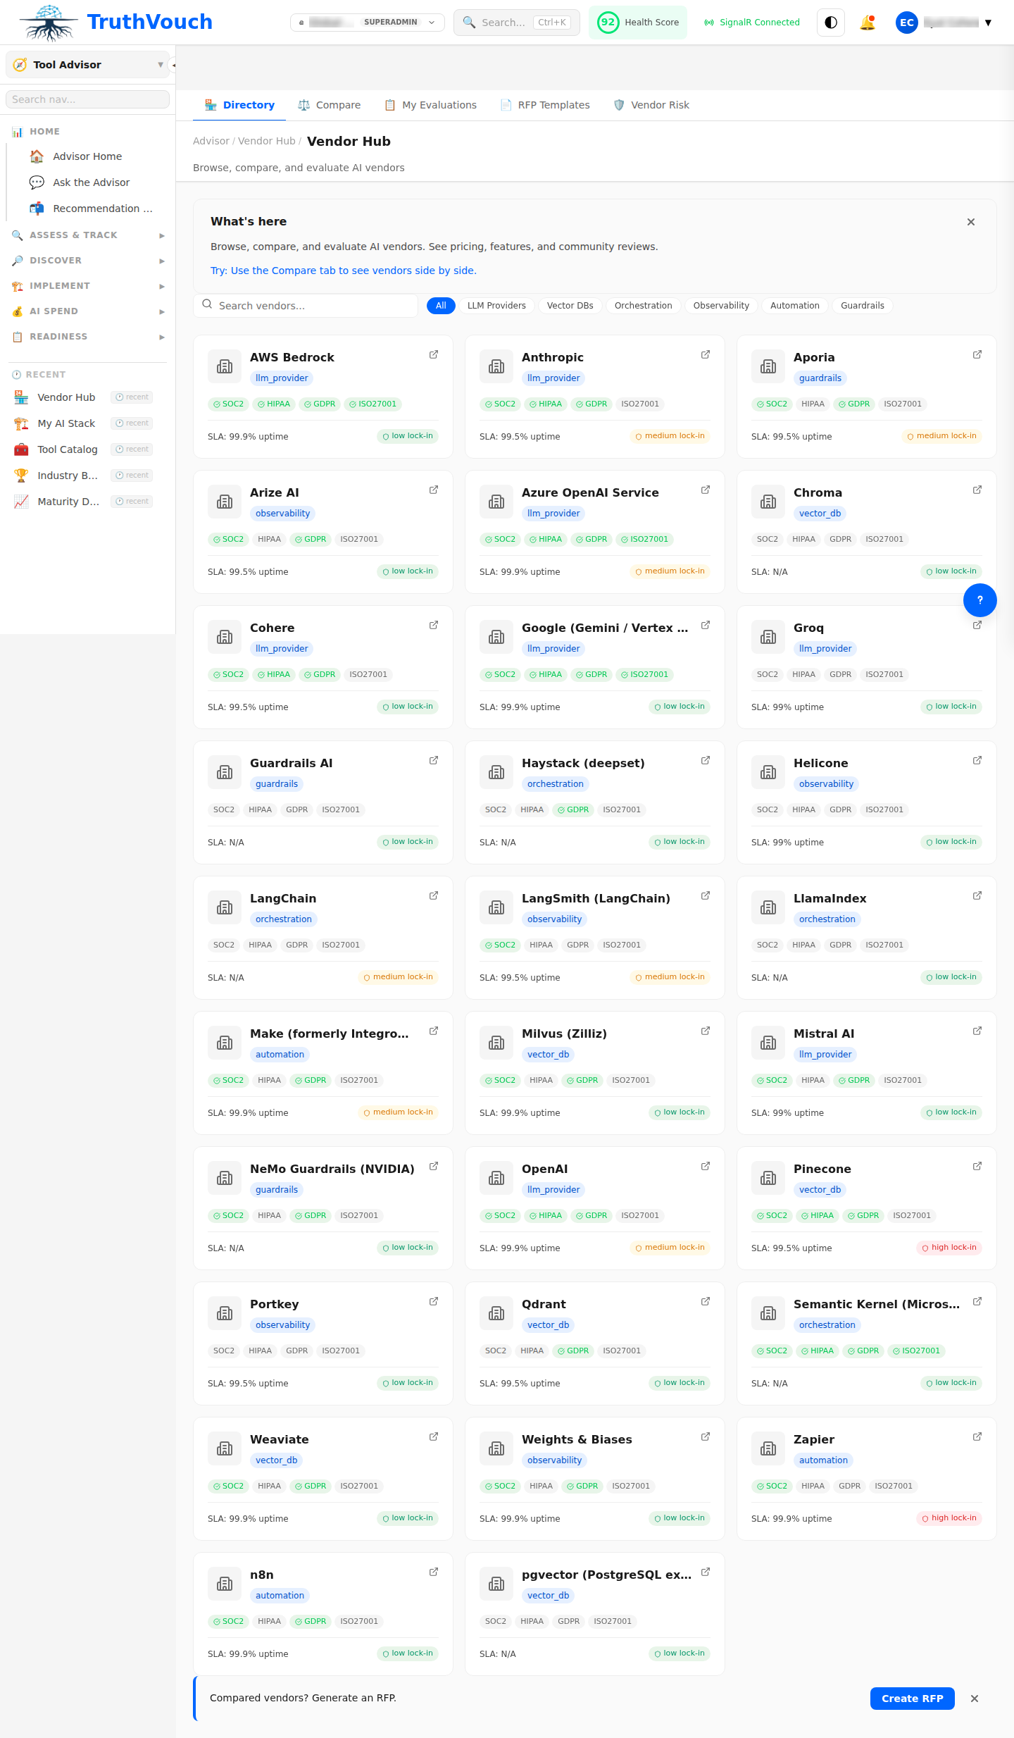The height and width of the screenshot is (1738, 1014).
Task: Switch to the Vendor Risk tab
Action: pyautogui.click(x=651, y=105)
